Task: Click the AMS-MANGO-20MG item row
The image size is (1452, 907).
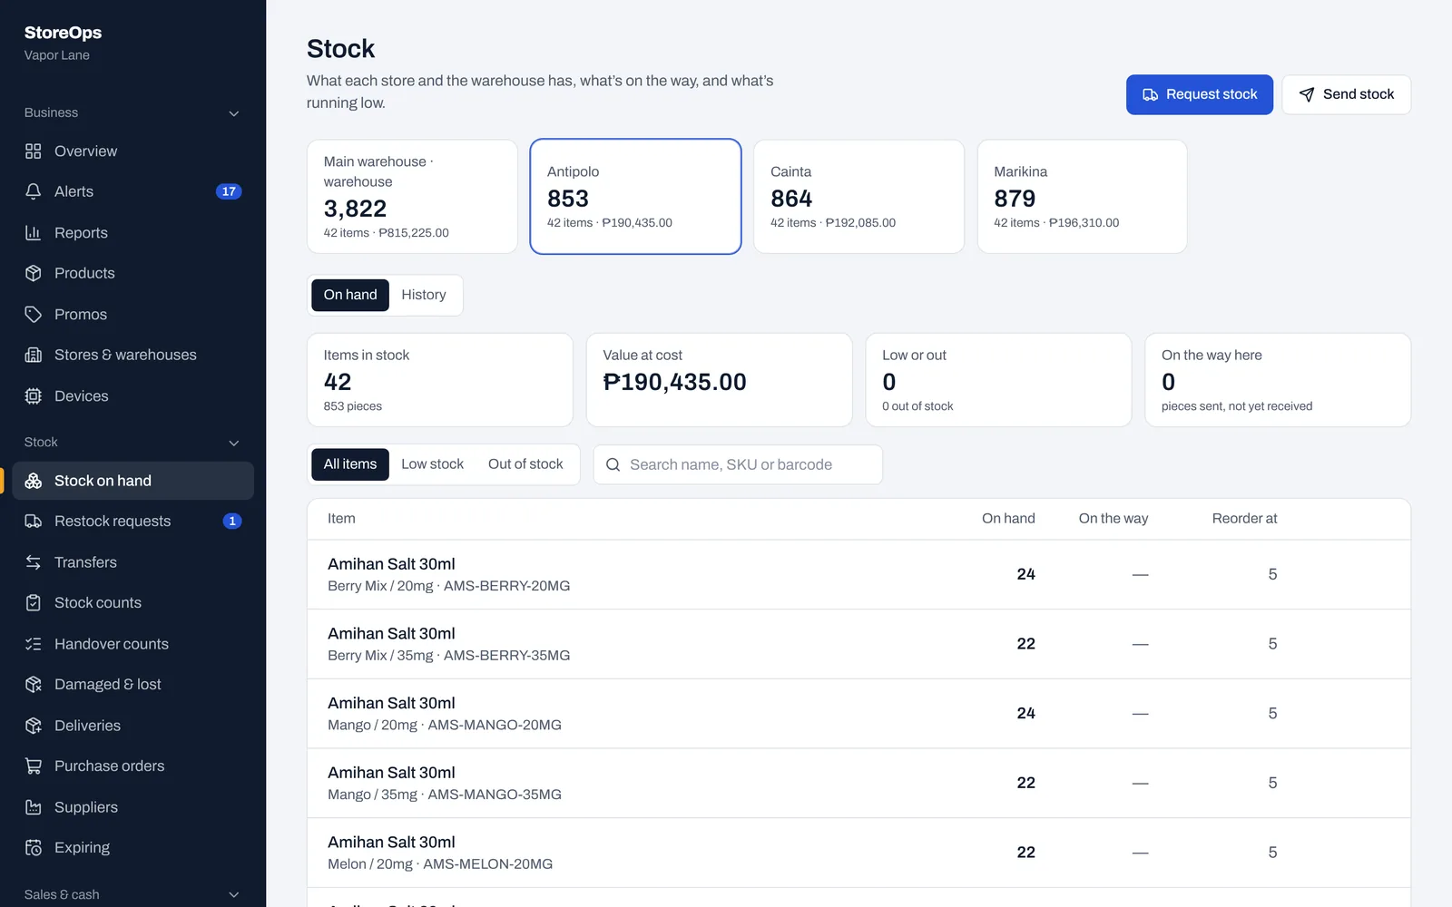Action: click(858, 714)
